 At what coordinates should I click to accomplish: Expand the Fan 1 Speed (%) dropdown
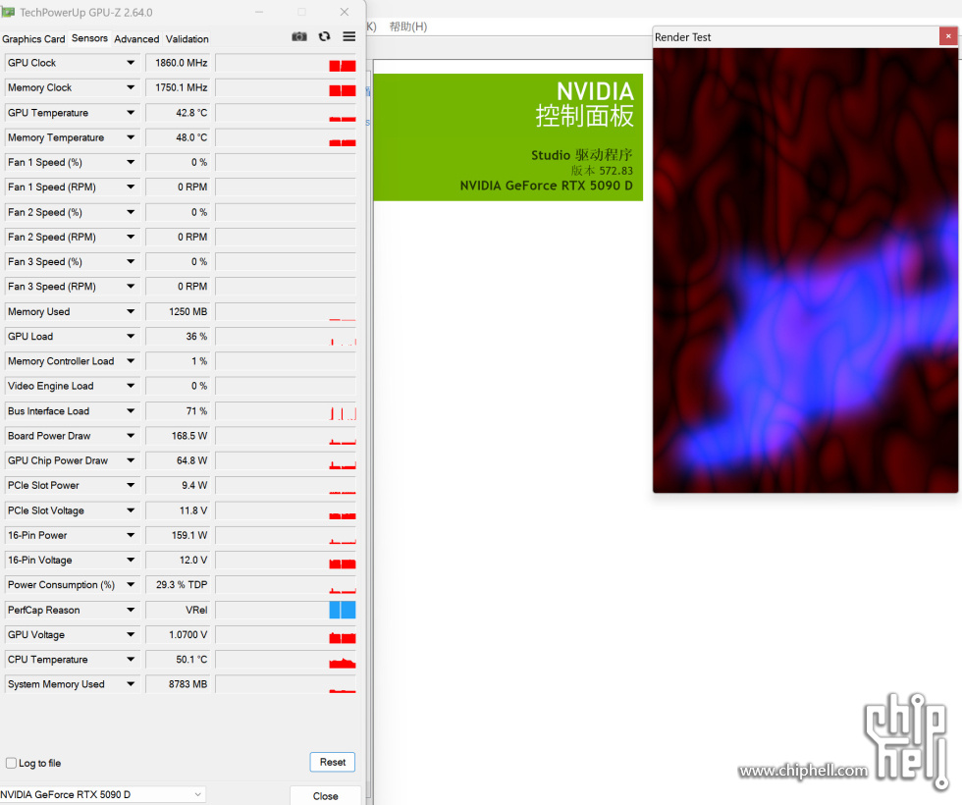(x=131, y=163)
